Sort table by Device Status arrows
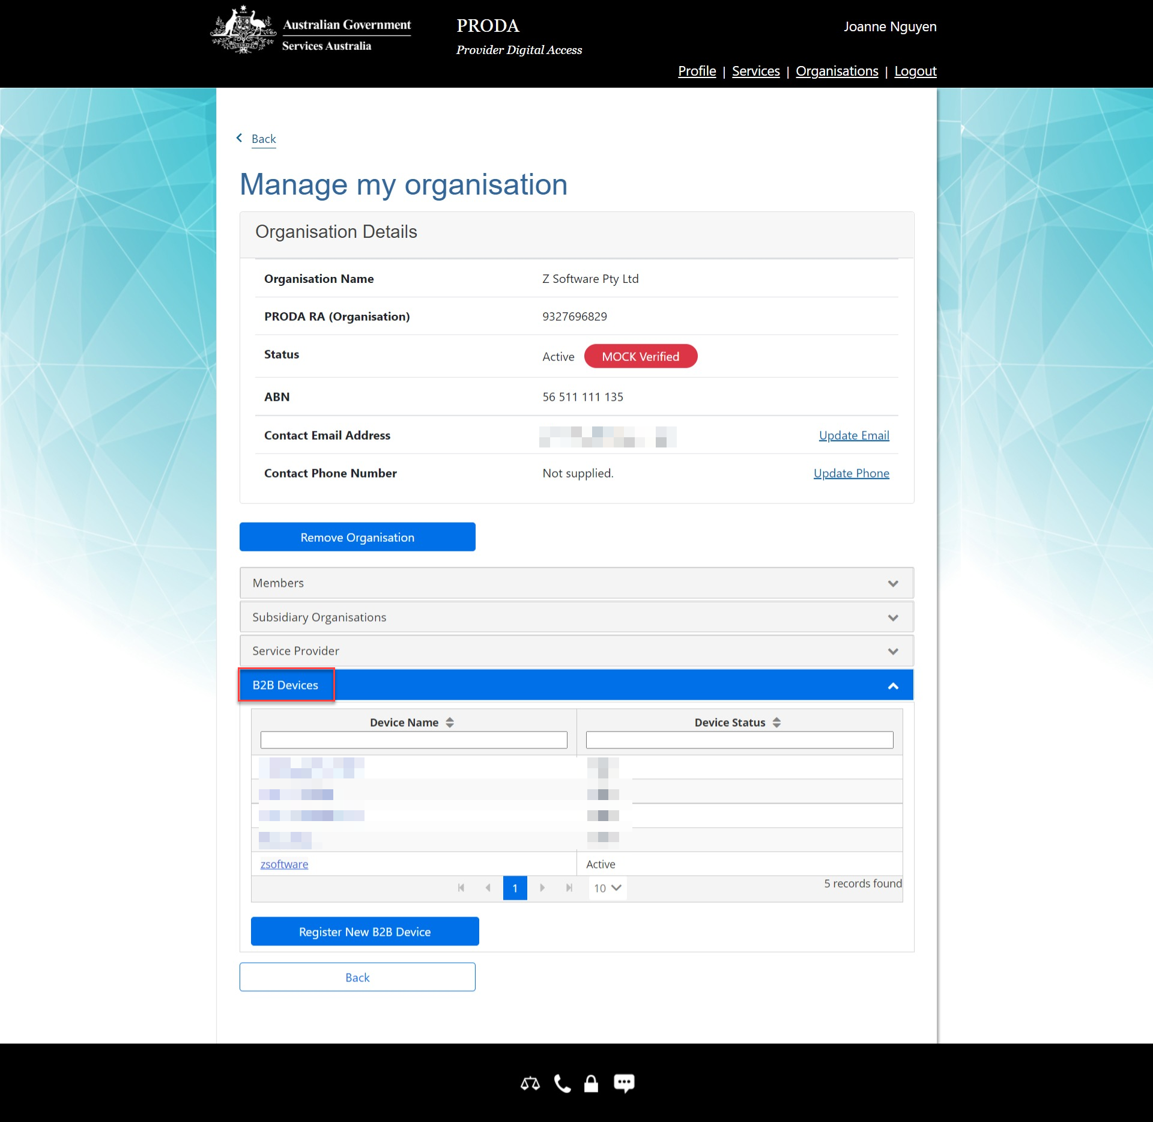The width and height of the screenshot is (1153, 1122). click(x=776, y=723)
